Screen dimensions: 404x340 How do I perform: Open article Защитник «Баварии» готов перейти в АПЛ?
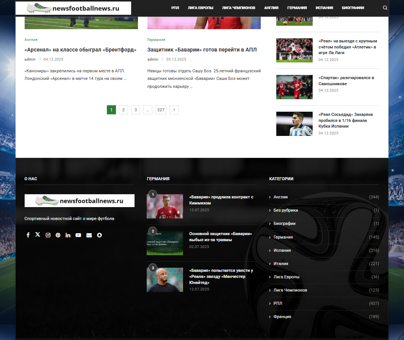click(x=202, y=50)
